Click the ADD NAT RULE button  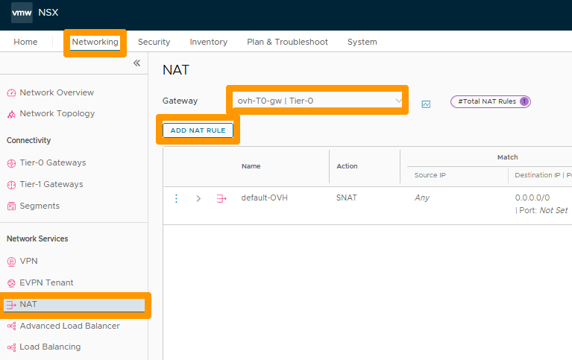click(198, 130)
